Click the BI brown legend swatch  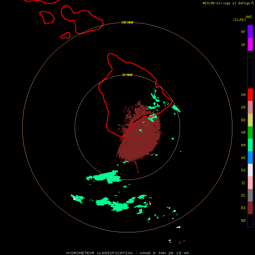(250, 208)
